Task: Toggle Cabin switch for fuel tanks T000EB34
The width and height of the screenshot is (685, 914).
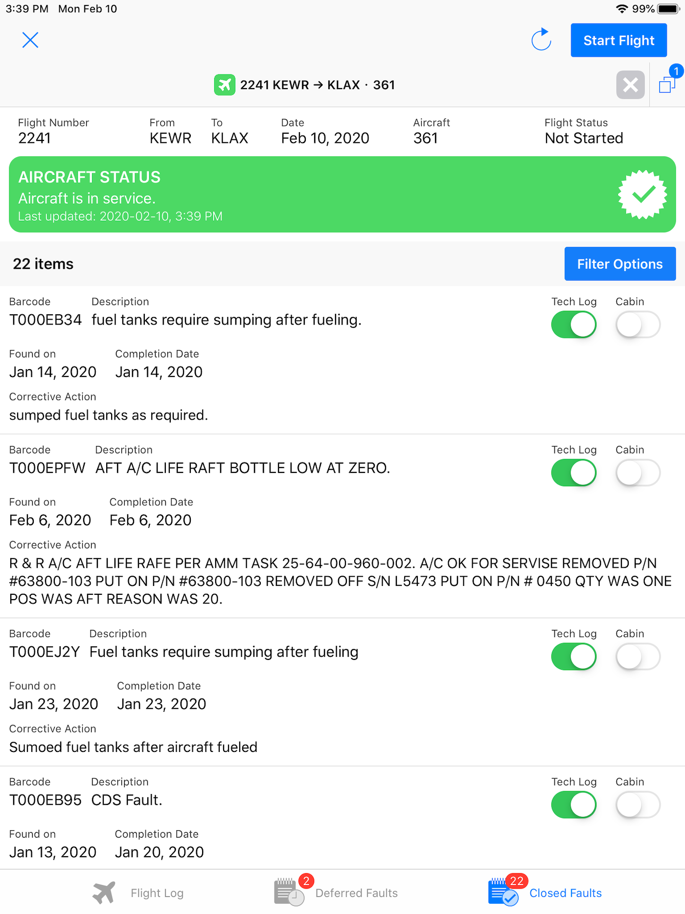Action: pyautogui.click(x=638, y=325)
